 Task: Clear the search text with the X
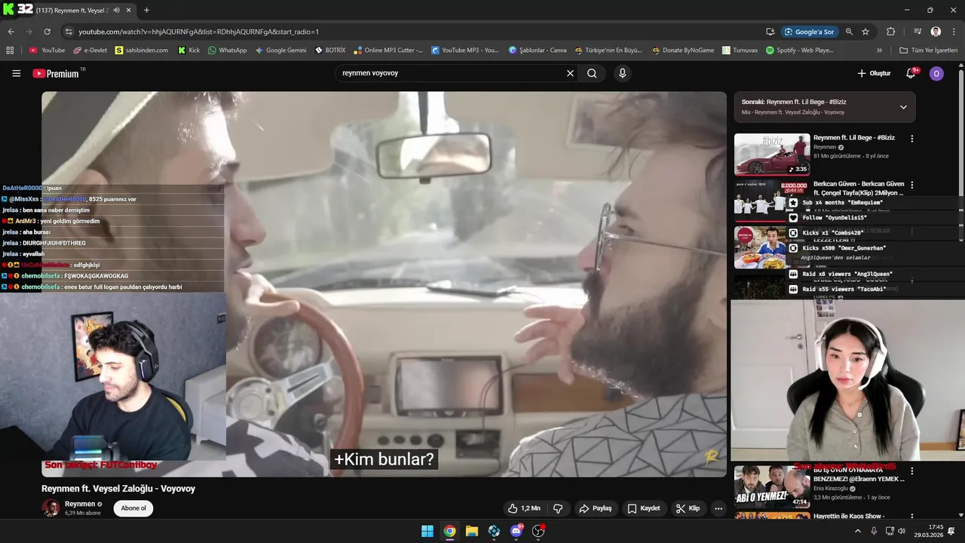(x=570, y=73)
